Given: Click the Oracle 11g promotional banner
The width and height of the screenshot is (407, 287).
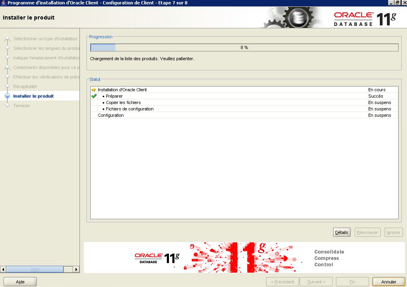Looking at the screenshot, I should (x=244, y=258).
